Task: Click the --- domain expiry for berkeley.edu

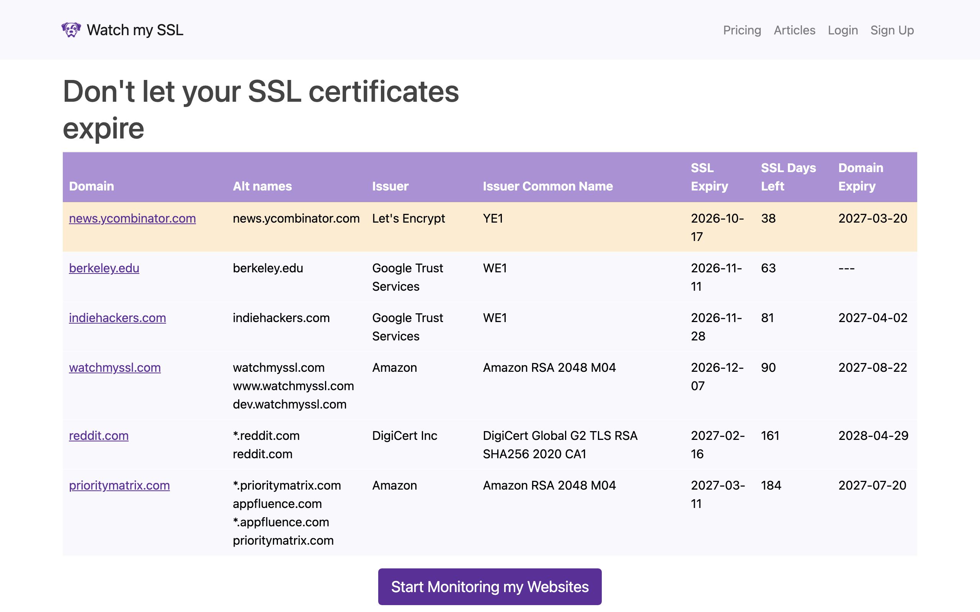Action: pyautogui.click(x=846, y=268)
